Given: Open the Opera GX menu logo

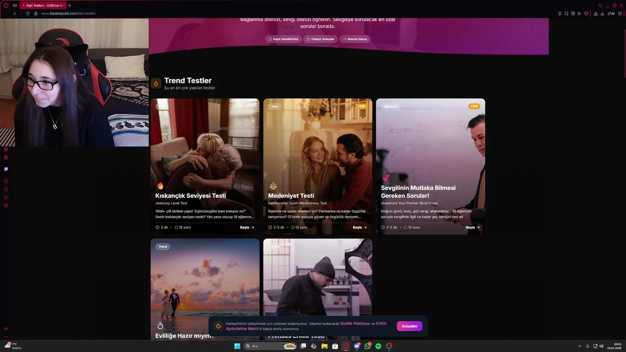Looking at the screenshot, I should [x=6, y=5].
